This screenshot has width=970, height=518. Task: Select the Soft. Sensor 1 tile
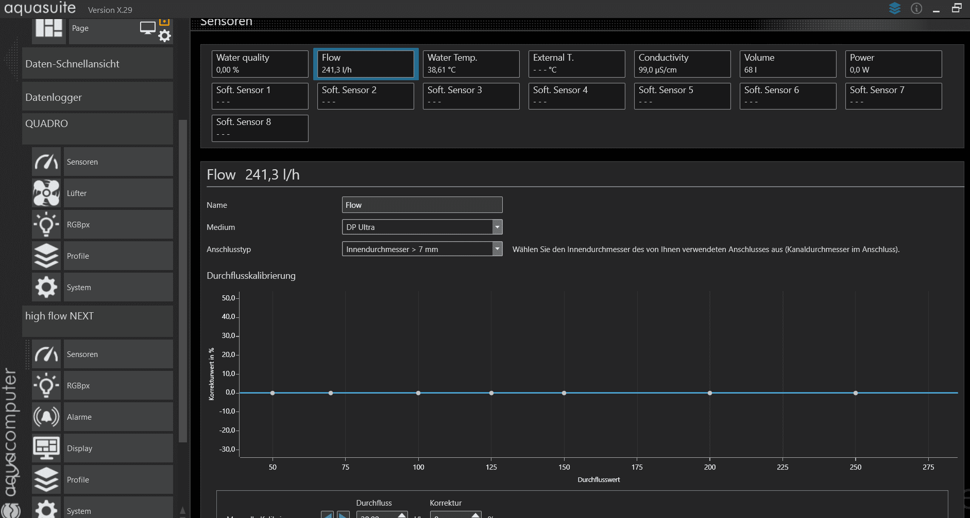point(260,96)
